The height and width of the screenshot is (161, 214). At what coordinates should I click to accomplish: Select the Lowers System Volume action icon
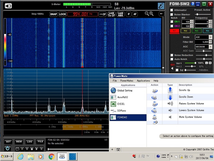pyautogui.click(x=154, y=110)
